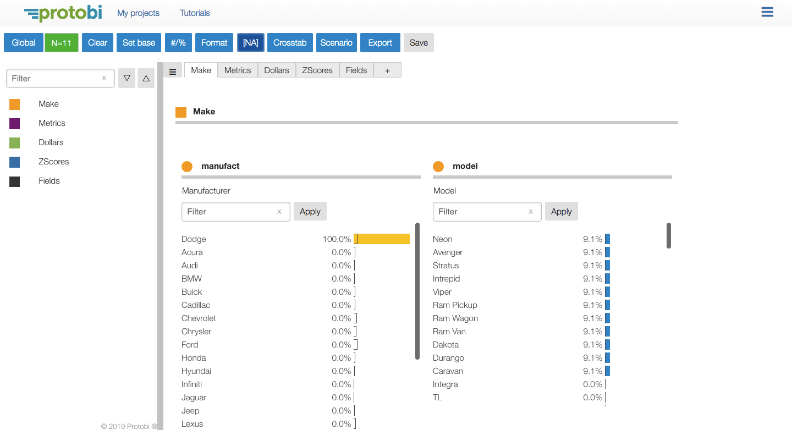
Task: Clear the sidebar Filter field with the x
Action: 104,78
